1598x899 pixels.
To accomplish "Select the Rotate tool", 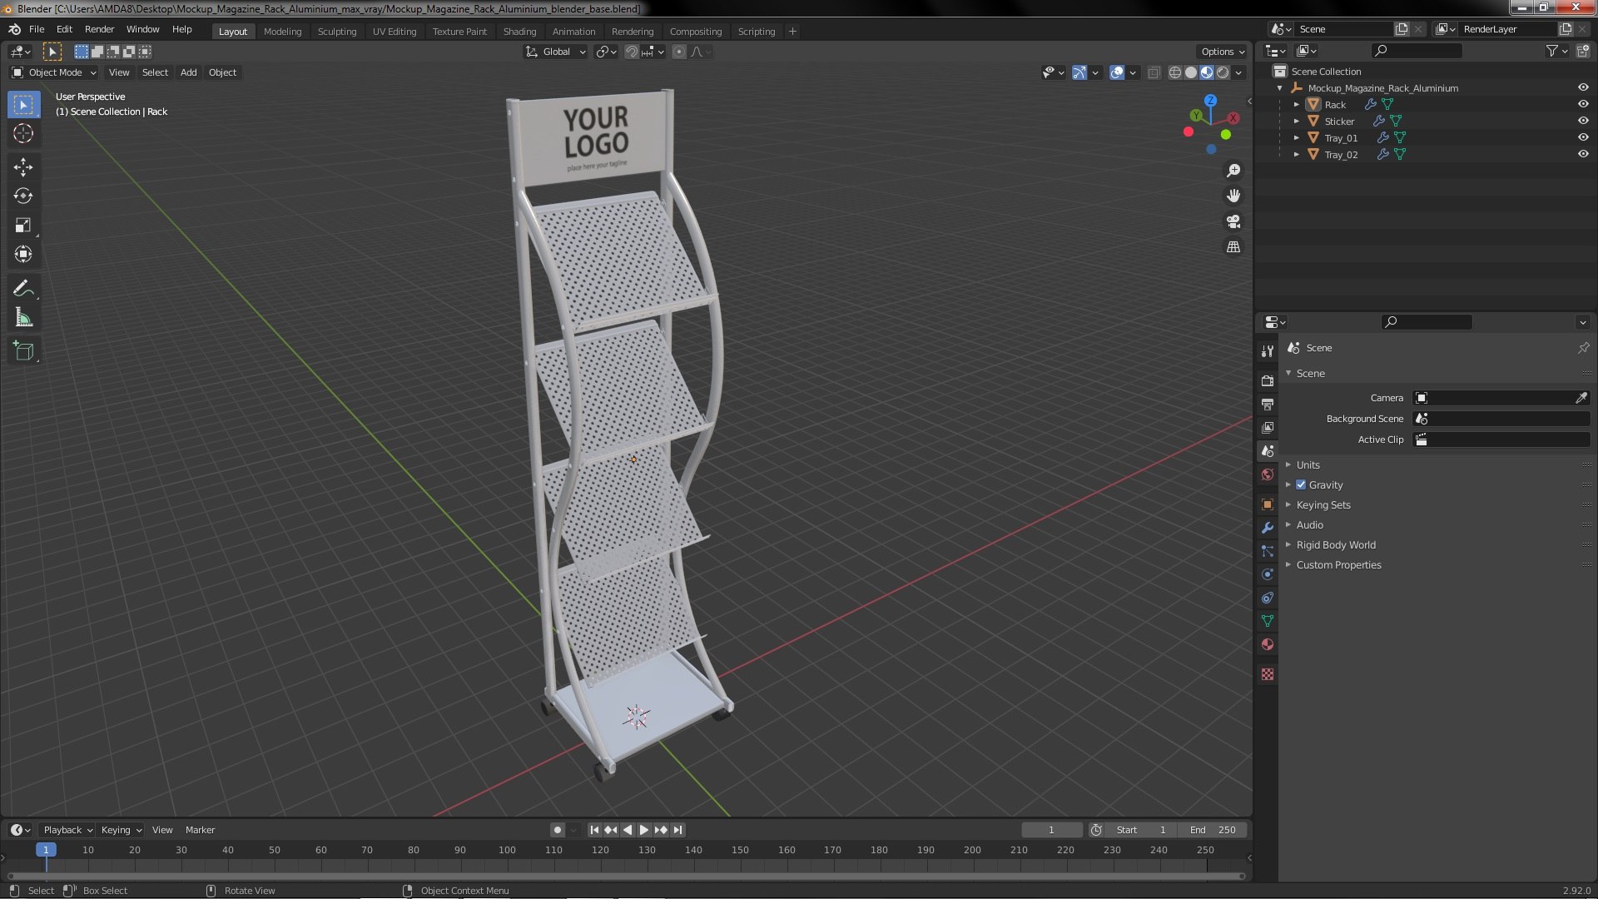I will click(23, 196).
